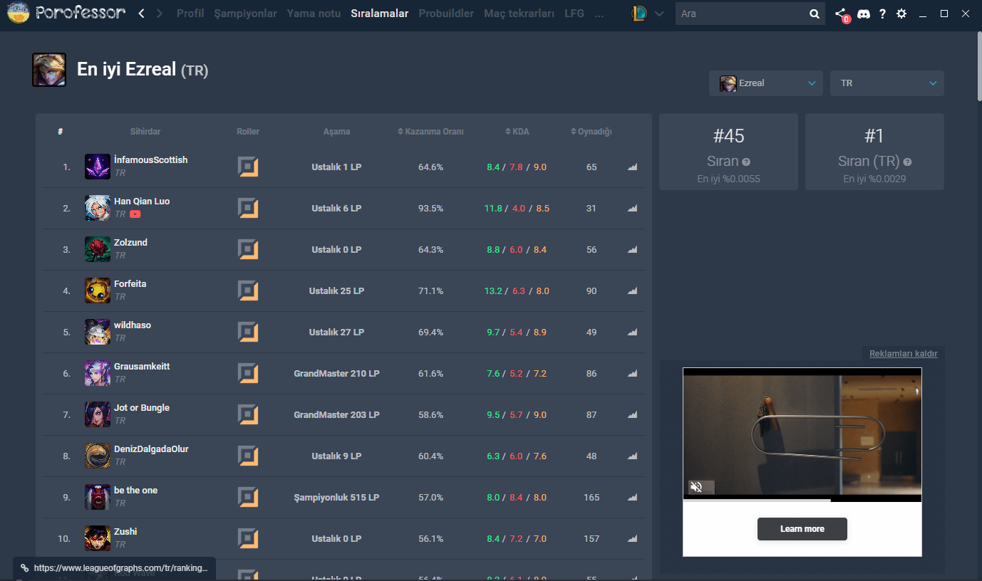Open the LFG tab
Image resolution: width=982 pixels, height=581 pixels.
pyautogui.click(x=574, y=14)
